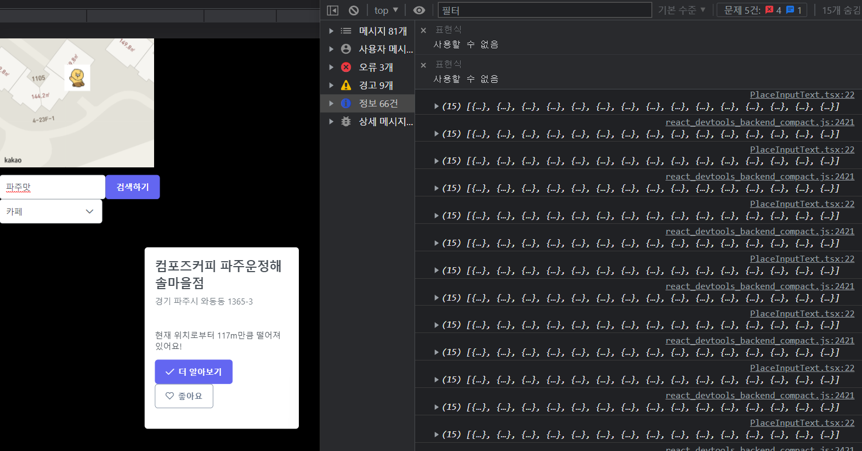The height and width of the screenshot is (451, 862).
Task: Remove the first 표현식 live expression
Action: pos(423,31)
